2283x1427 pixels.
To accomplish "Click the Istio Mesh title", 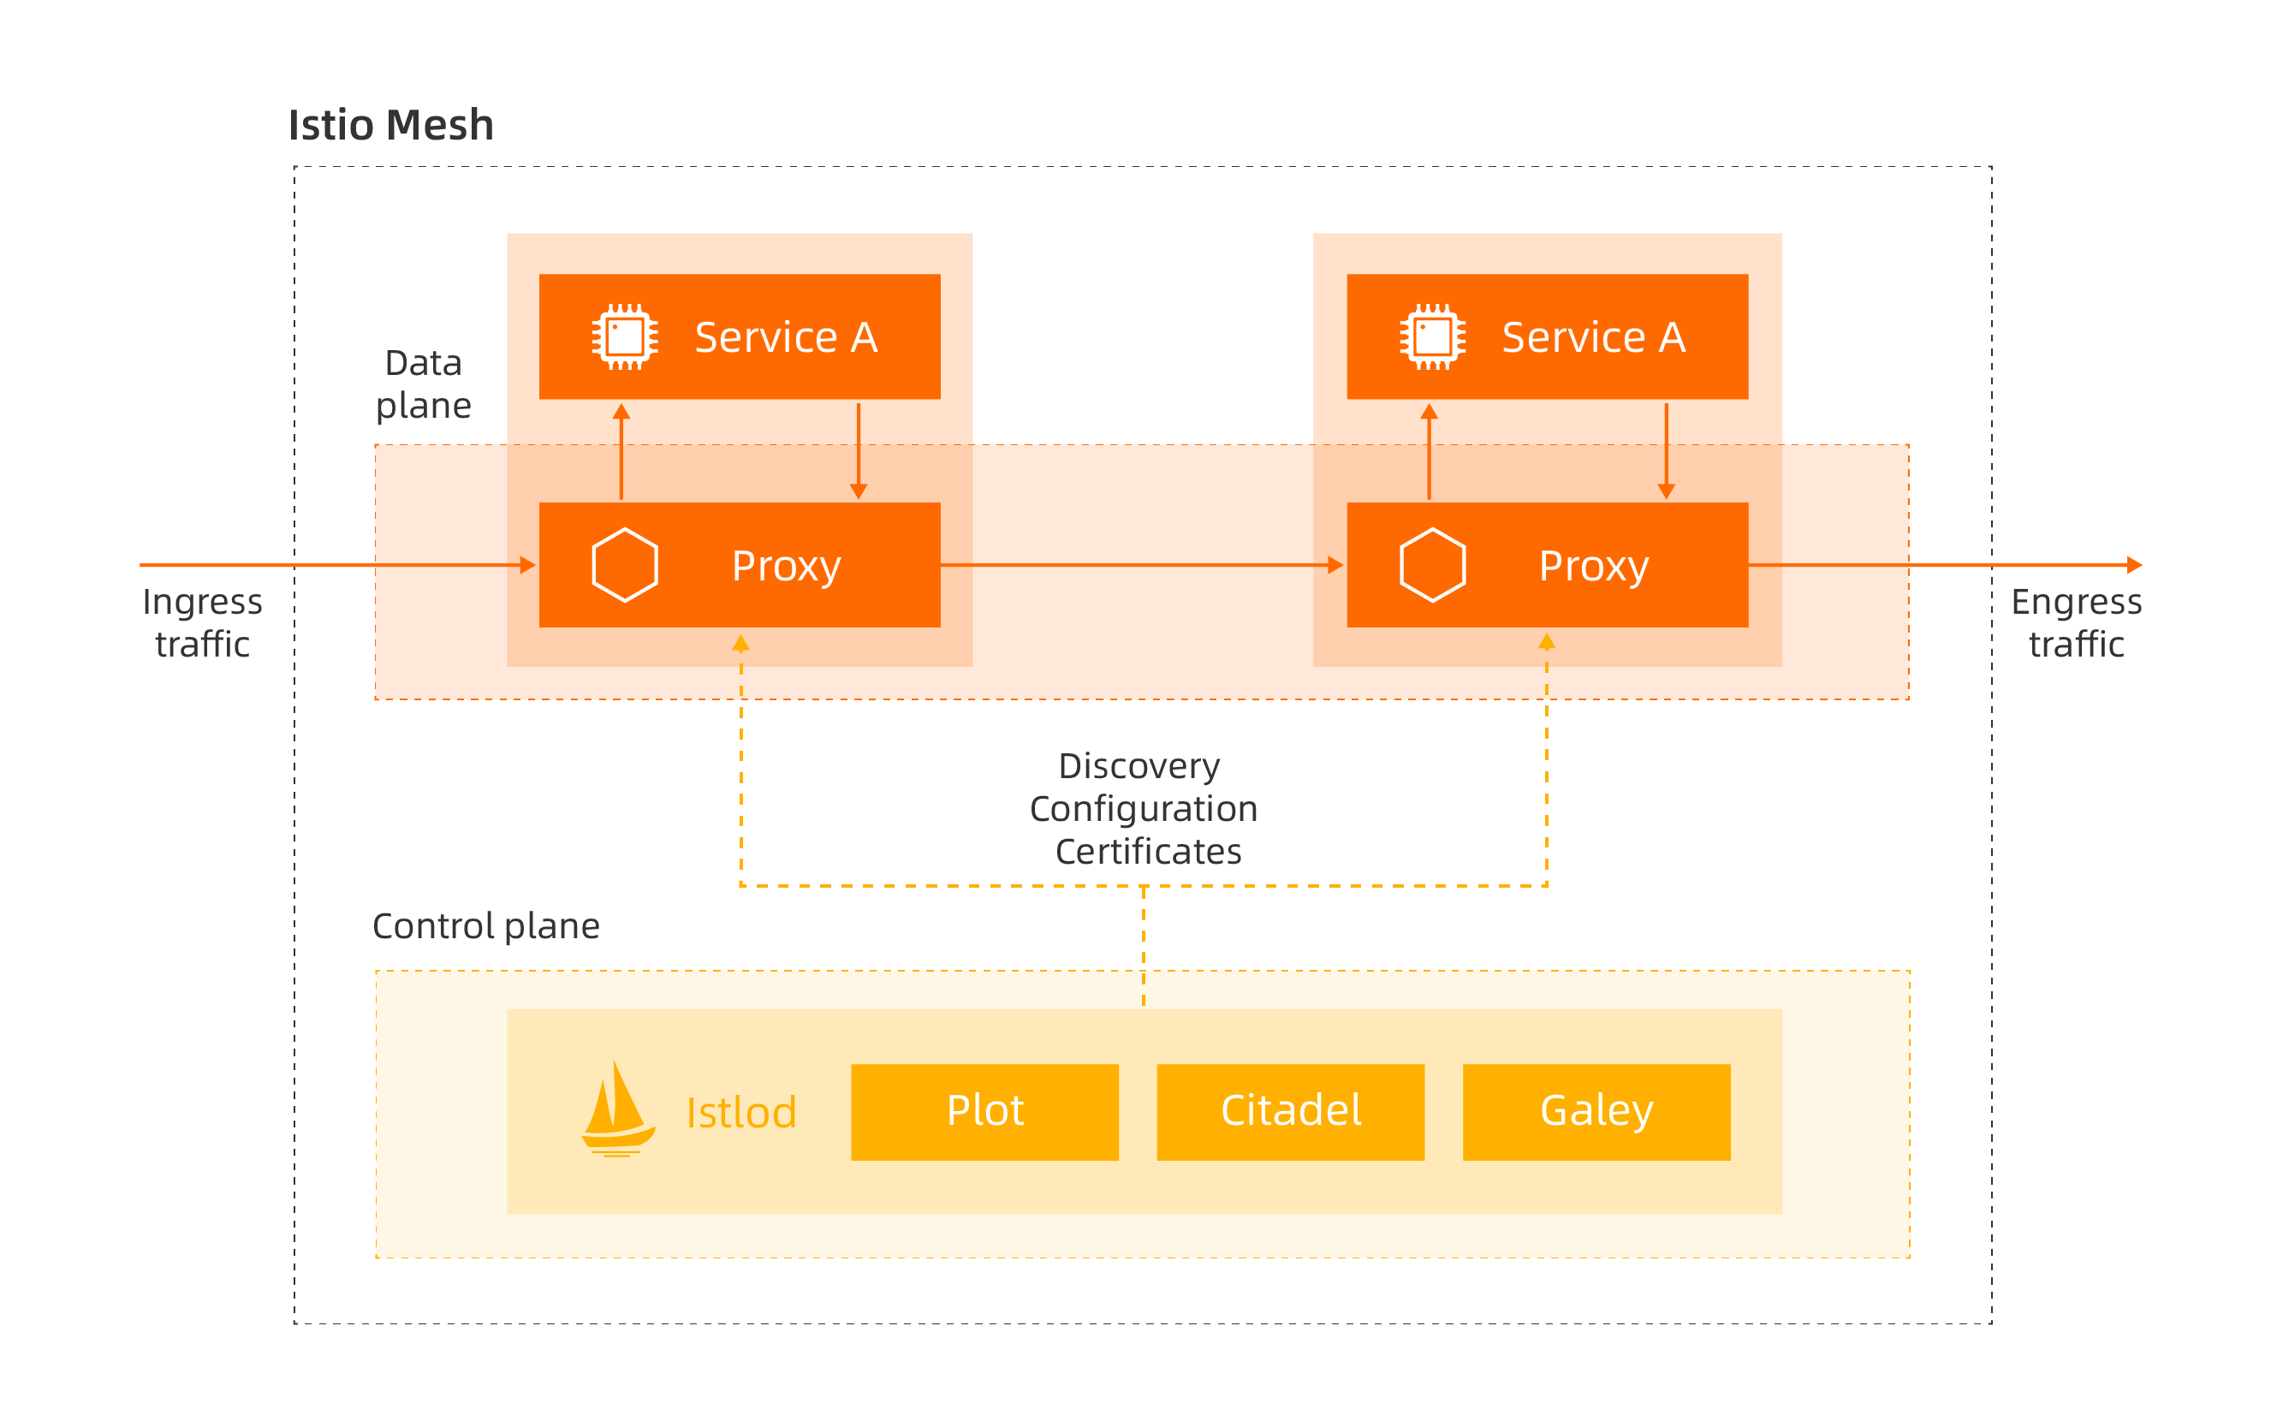I will [390, 125].
